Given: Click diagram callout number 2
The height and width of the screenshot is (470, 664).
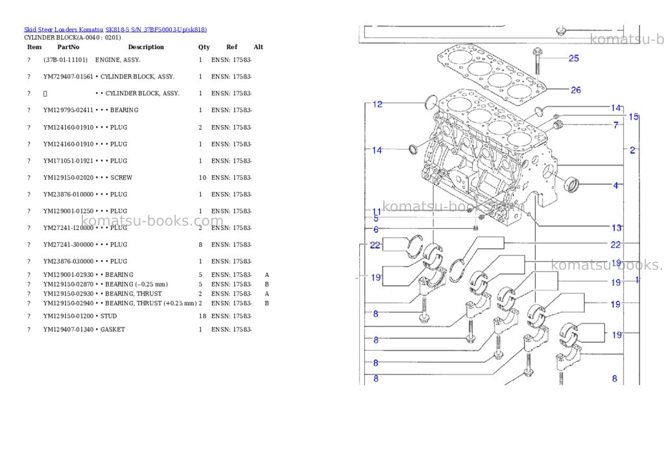Looking at the screenshot, I should point(632,150).
